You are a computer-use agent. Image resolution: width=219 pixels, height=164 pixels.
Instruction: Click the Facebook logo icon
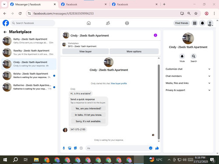click(x=6, y=23)
